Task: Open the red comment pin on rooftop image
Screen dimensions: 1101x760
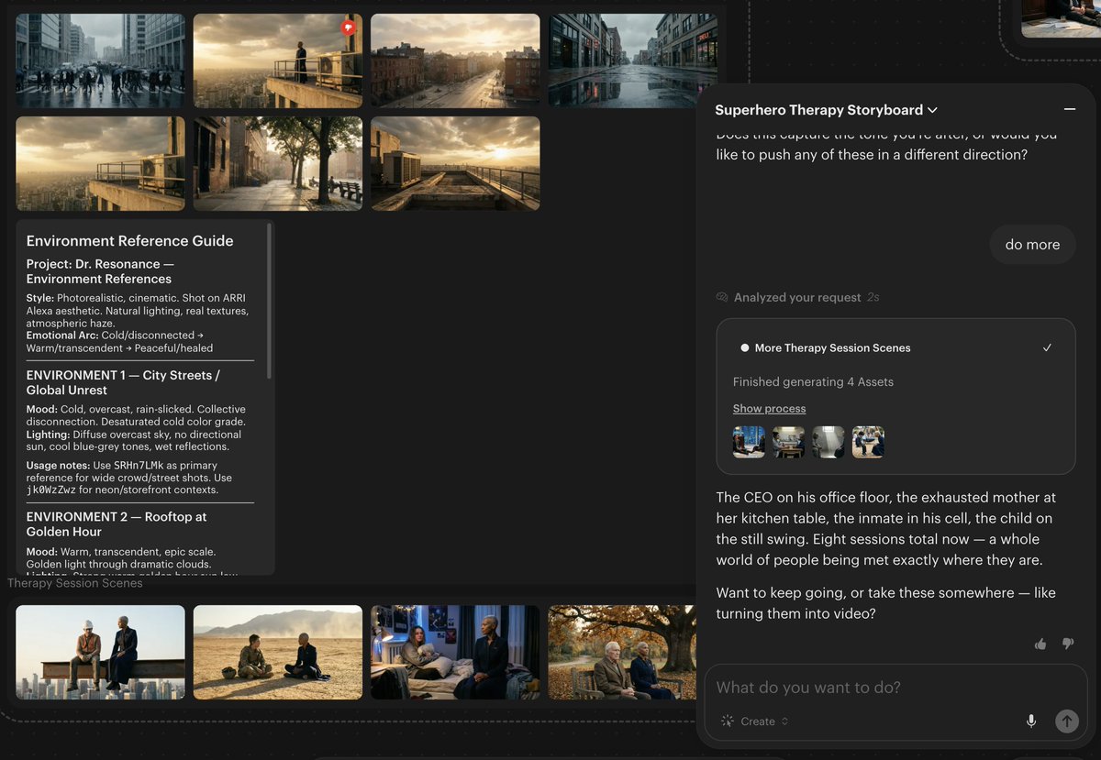Action: [348, 28]
